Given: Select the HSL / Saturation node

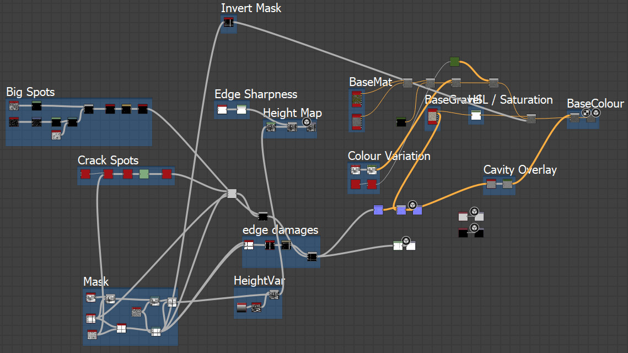Looking at the screenshot, I should point(475,116).
